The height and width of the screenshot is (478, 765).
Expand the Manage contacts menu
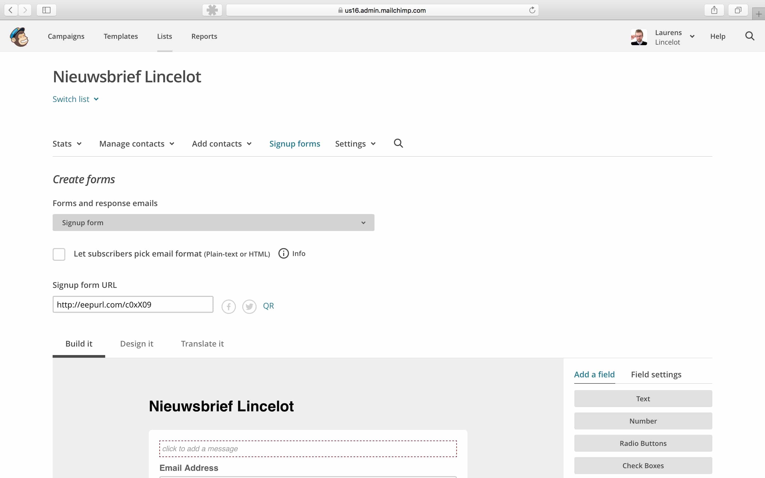137,144
